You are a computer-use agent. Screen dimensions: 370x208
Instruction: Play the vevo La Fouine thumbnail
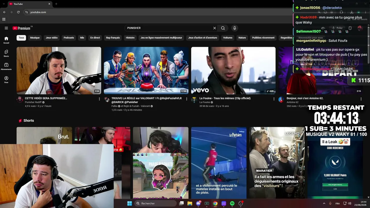click(233, 70)
